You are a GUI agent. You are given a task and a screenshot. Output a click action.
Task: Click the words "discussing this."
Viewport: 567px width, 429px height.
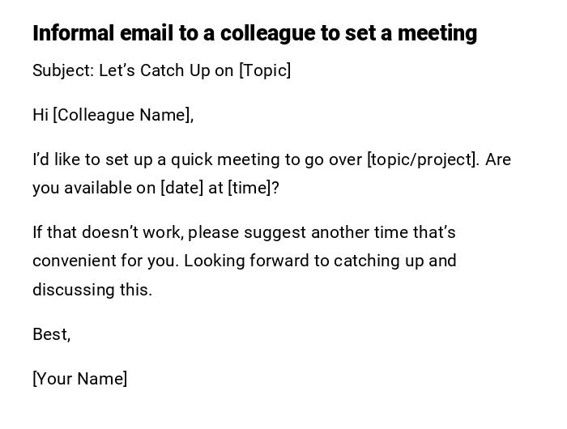tap(92, 290)
